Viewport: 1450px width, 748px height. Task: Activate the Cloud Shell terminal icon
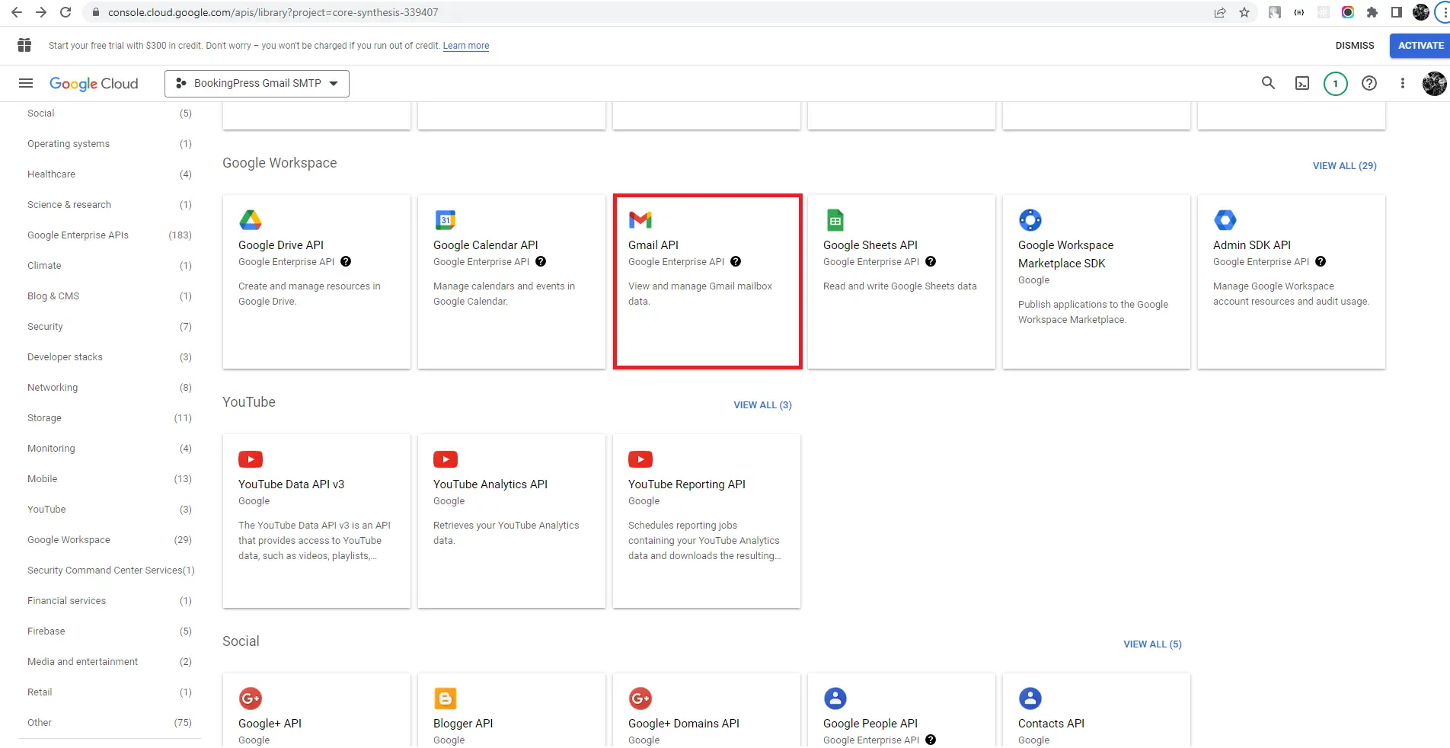coord(1301,84)
